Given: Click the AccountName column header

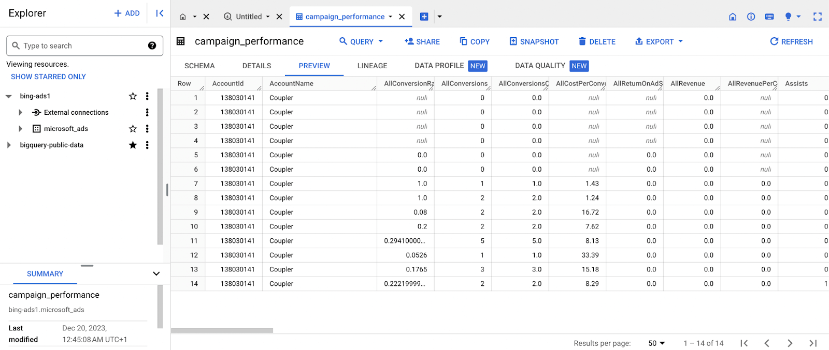Looking at the screenshot, I should [320, 83].
